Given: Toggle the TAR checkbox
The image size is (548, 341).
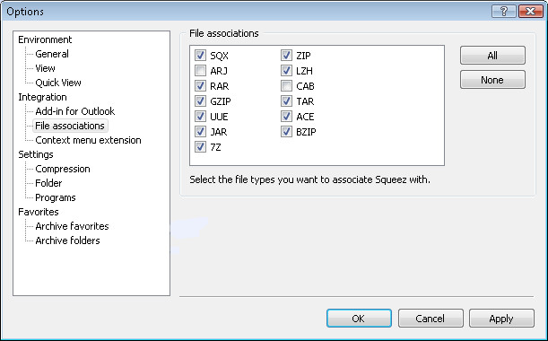Looking at the screenshot, I should pos(286,101).
